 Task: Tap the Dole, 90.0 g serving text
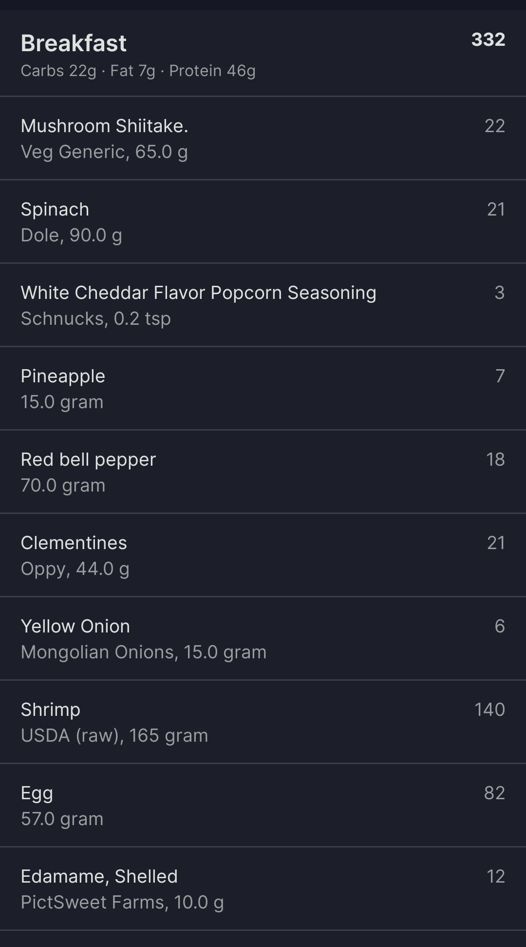click(71, 235)
